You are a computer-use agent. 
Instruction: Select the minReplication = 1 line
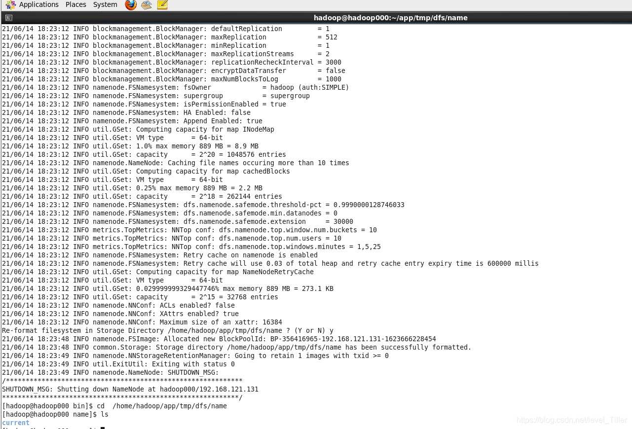coord(166,45)
